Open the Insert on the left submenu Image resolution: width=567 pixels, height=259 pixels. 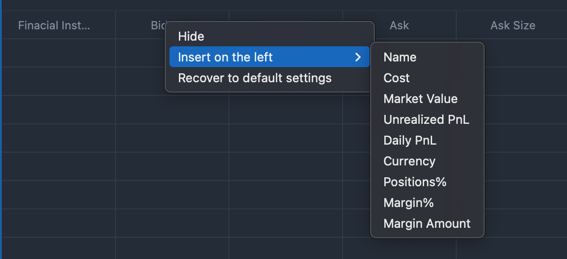(x=269, y=57)
